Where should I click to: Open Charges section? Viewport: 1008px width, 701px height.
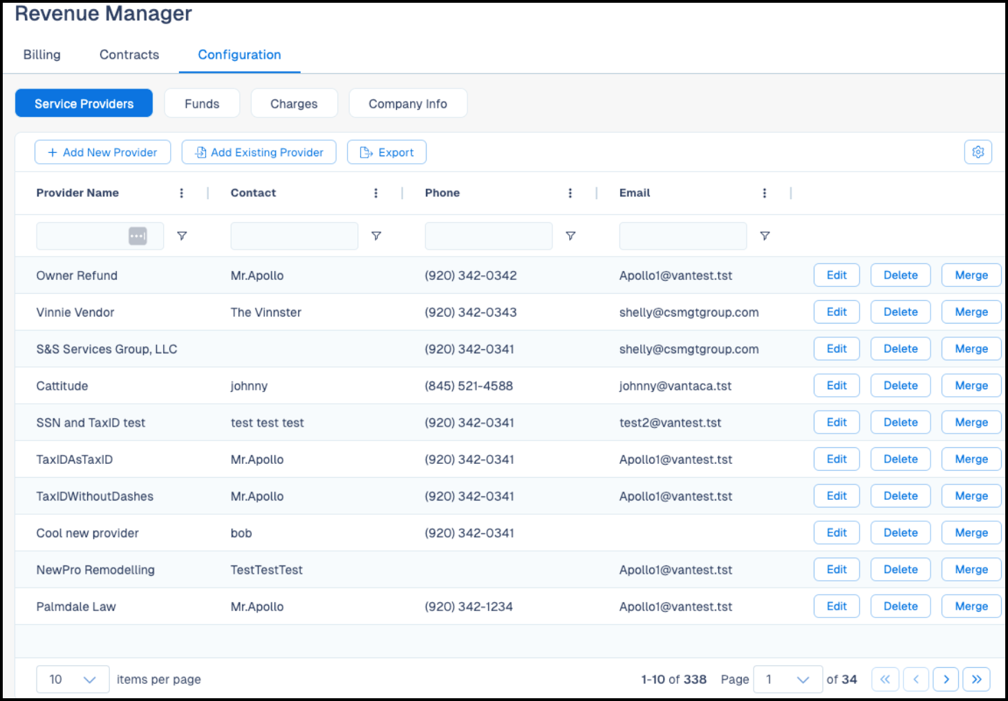click(x=294, y=104)
